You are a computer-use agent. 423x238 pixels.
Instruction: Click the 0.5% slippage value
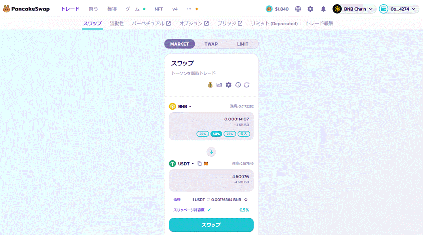pyautogui.click(x=244, y=210)
